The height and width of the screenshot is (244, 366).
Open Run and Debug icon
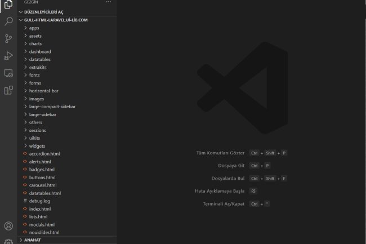[8, 56]
